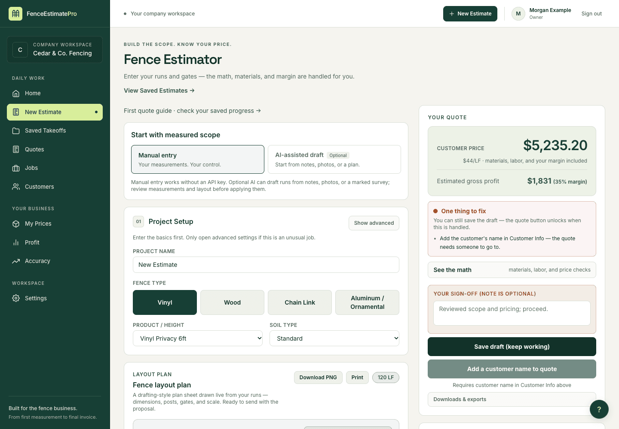
Task: Choose Wood fence type
Action: coord(232,302)
